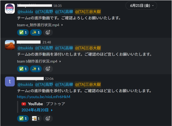This screenshot has width=172, height=126.
Task: Open the 6月21日 (金) date dropdown
Action: click(141, 5)
